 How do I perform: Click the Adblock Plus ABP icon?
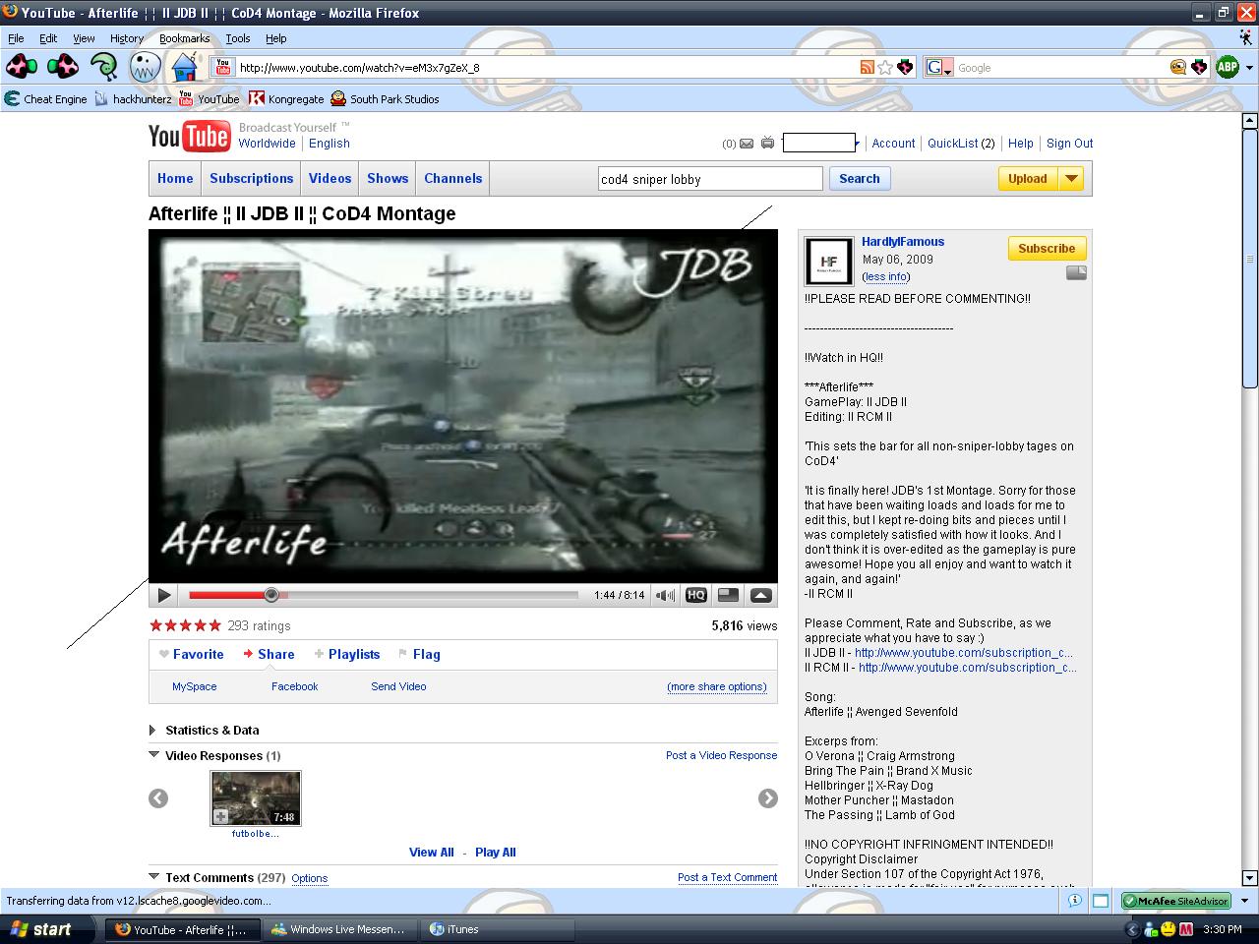1227,67
